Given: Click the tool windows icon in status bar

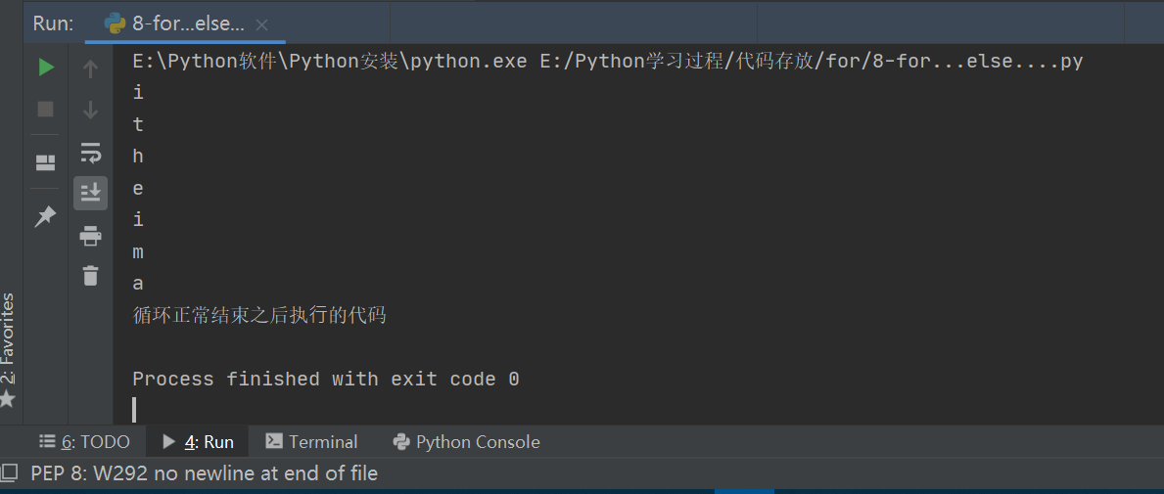Looking at the screenshot, I should 9,473.
